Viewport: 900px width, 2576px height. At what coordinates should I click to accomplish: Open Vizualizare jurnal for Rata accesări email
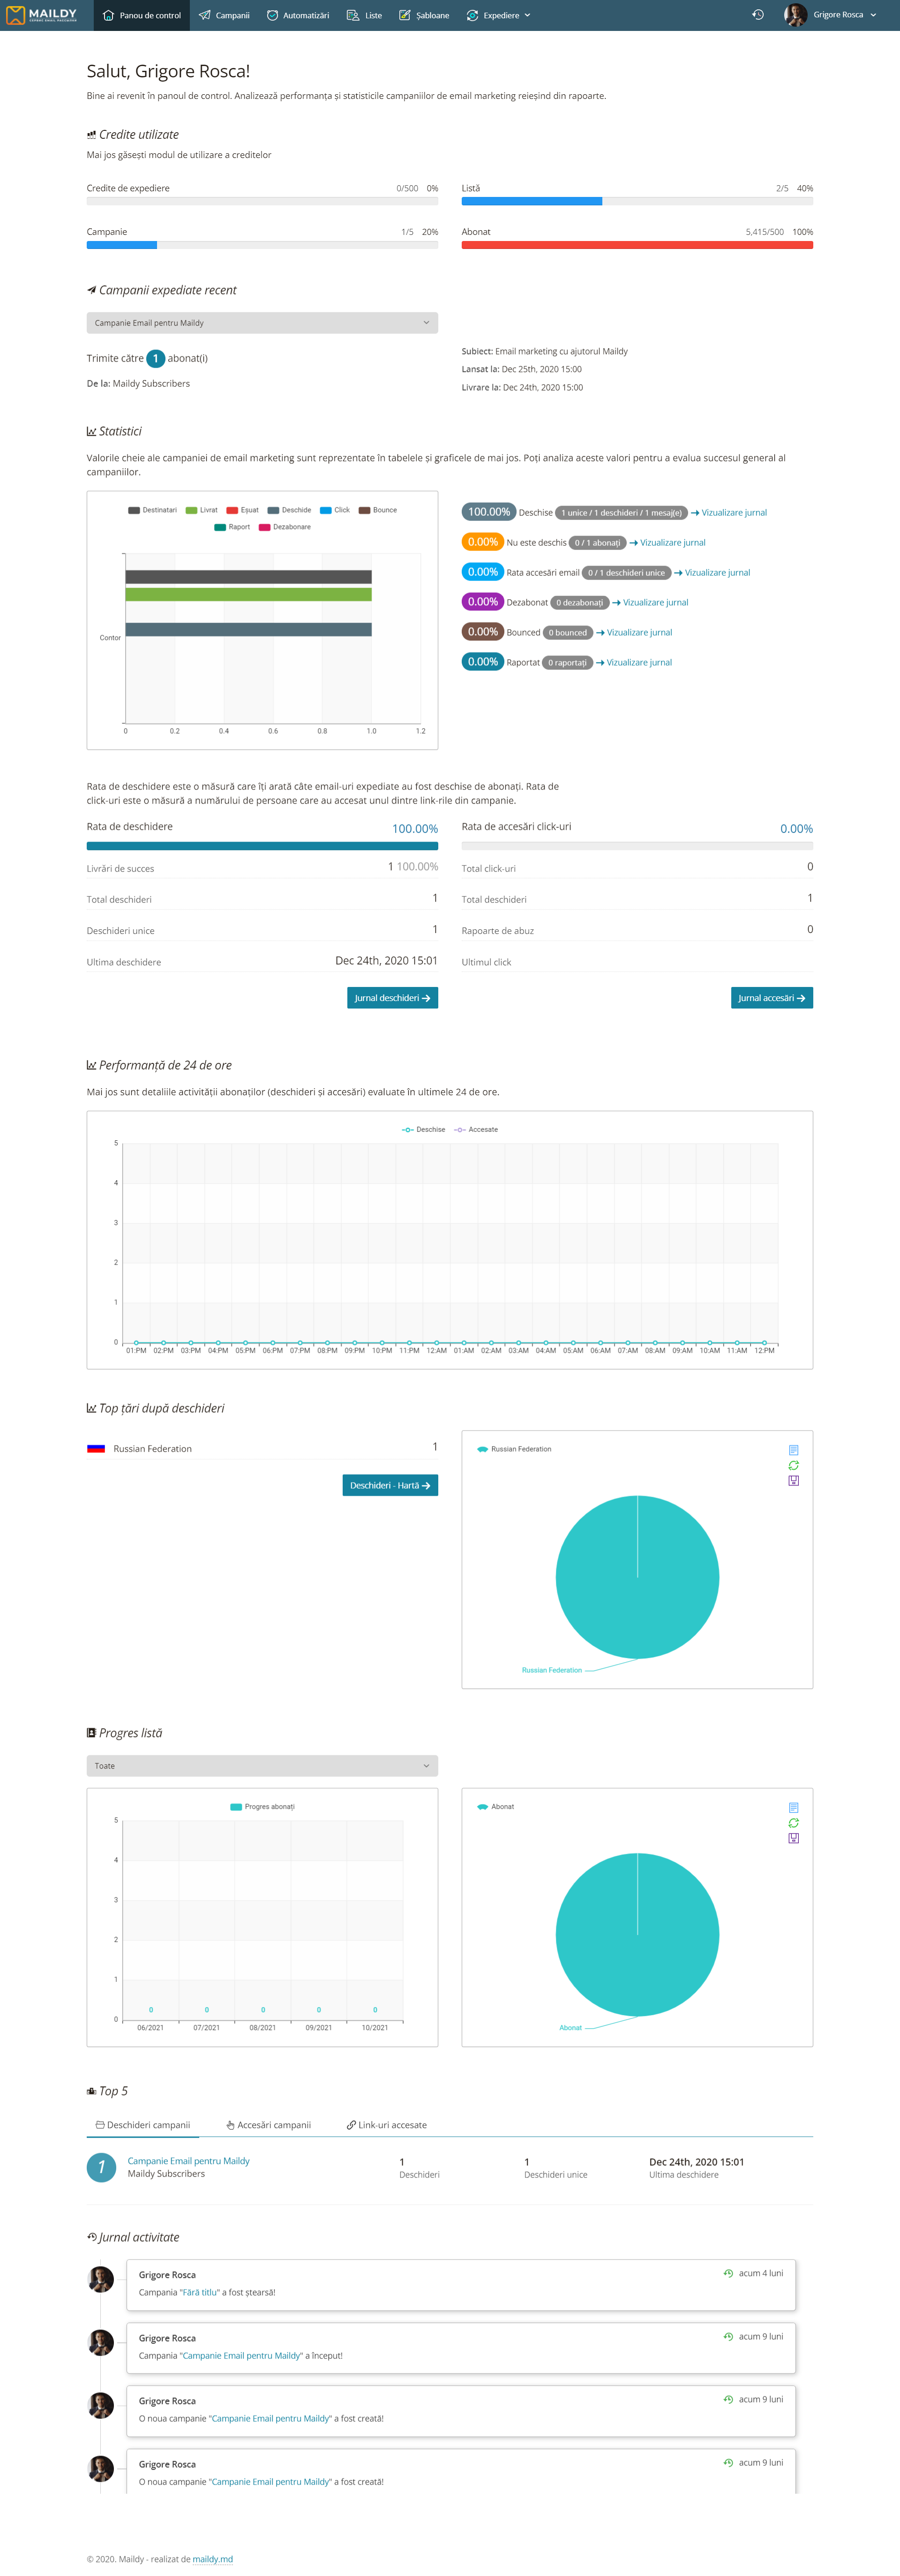point(712,573)
